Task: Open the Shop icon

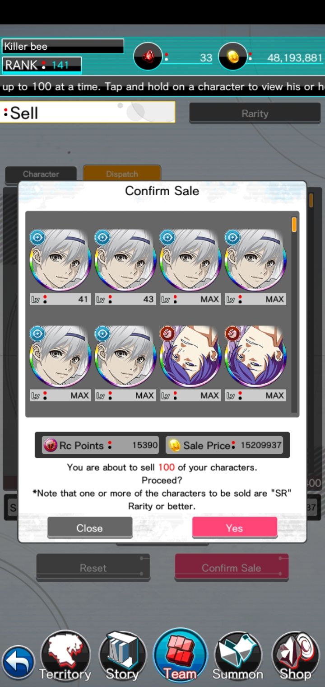Action: click(x=295, y=656)
